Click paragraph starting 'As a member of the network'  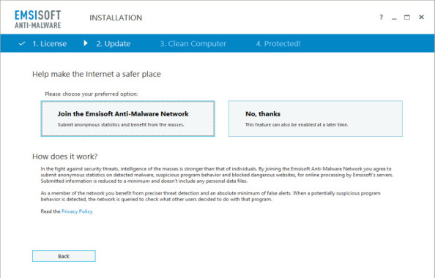(211, 196)
